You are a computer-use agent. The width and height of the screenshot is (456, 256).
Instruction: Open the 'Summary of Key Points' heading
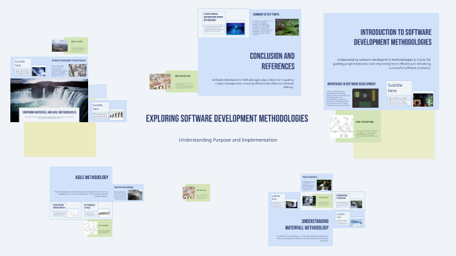[266, 14]
